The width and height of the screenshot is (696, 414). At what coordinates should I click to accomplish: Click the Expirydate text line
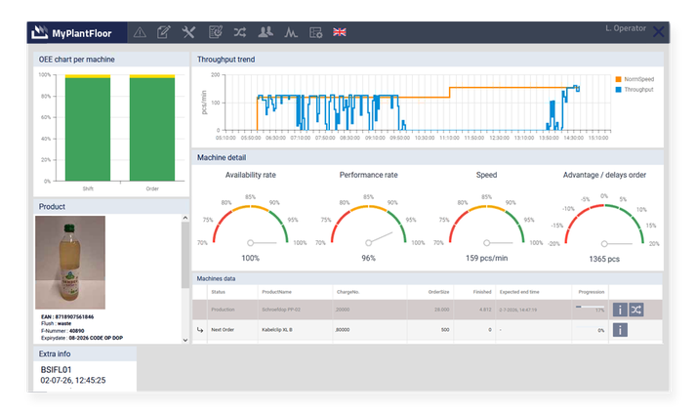[82, 338]
